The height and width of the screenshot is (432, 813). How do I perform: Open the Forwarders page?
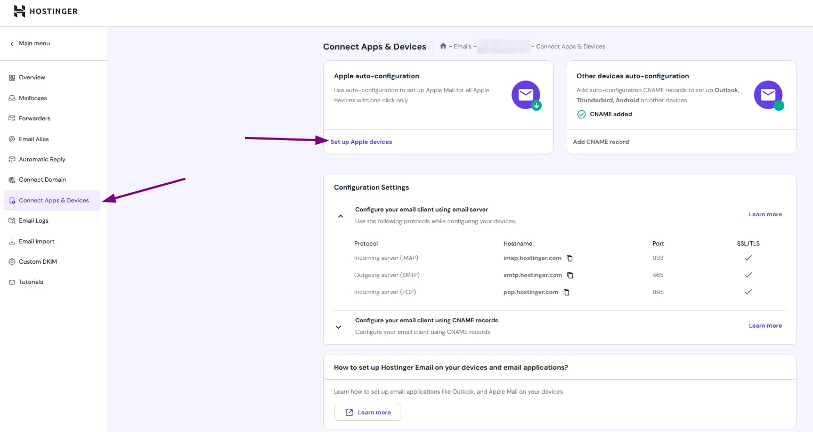34,118
